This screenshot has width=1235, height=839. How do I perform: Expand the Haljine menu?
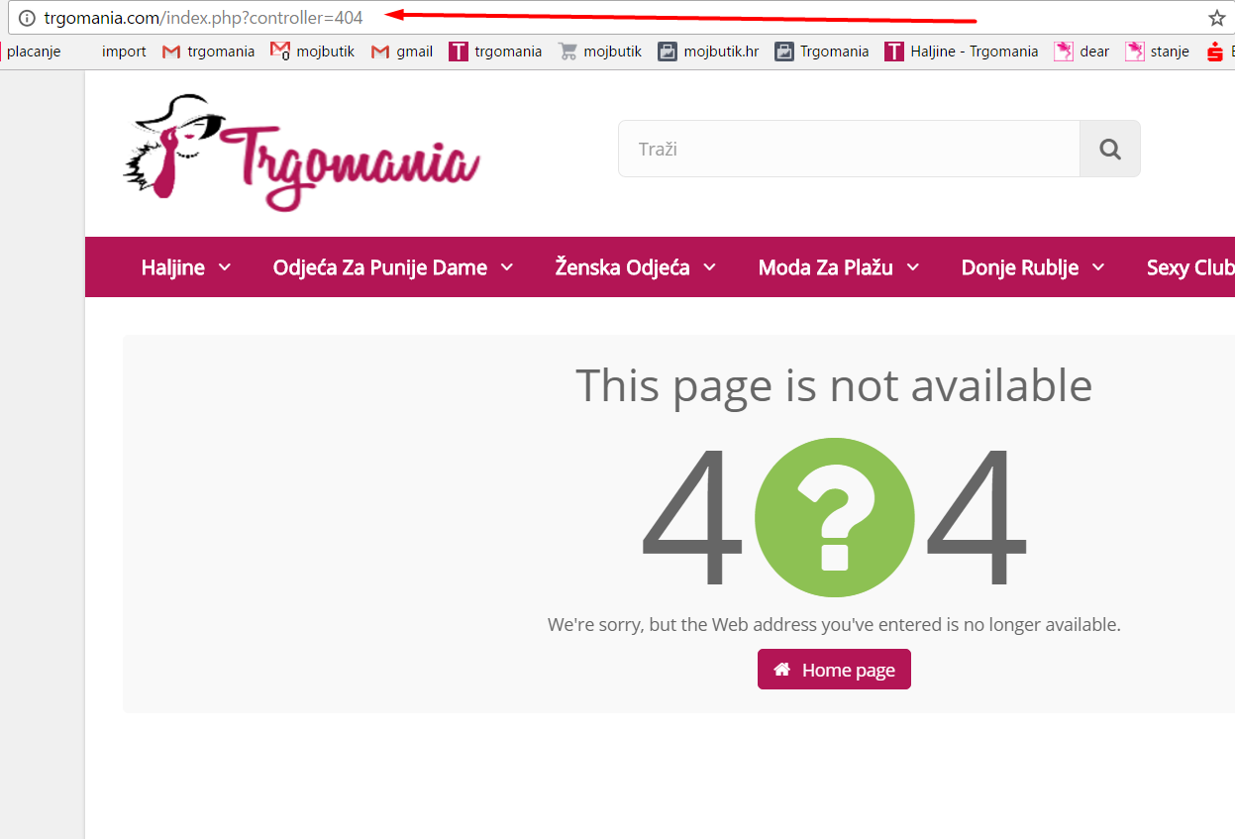click(x=186, y=267)
